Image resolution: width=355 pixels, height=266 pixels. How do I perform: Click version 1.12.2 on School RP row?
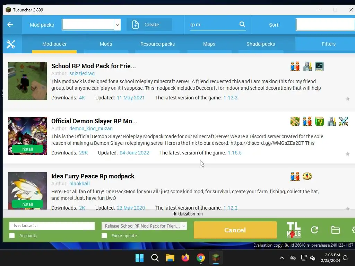tap(231, 98)
